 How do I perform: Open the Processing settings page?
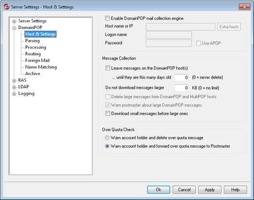36,47
